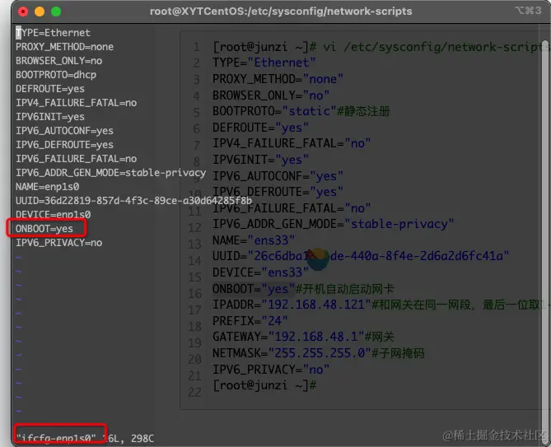
Task: Click DEFROUTE="yes" in the code panel
Action: point(260,128)
